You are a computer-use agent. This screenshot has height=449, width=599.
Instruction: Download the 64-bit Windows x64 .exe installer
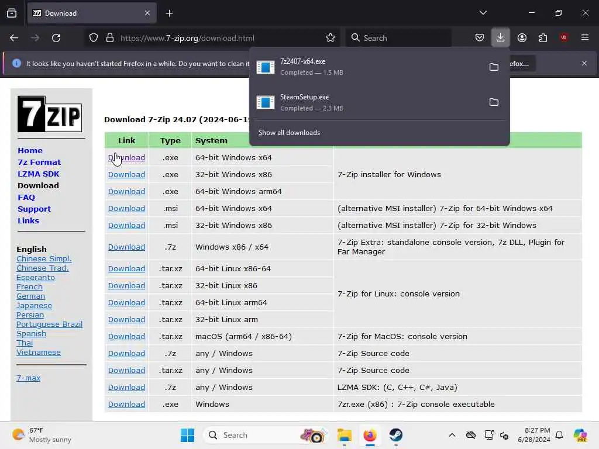coord(126,157)
